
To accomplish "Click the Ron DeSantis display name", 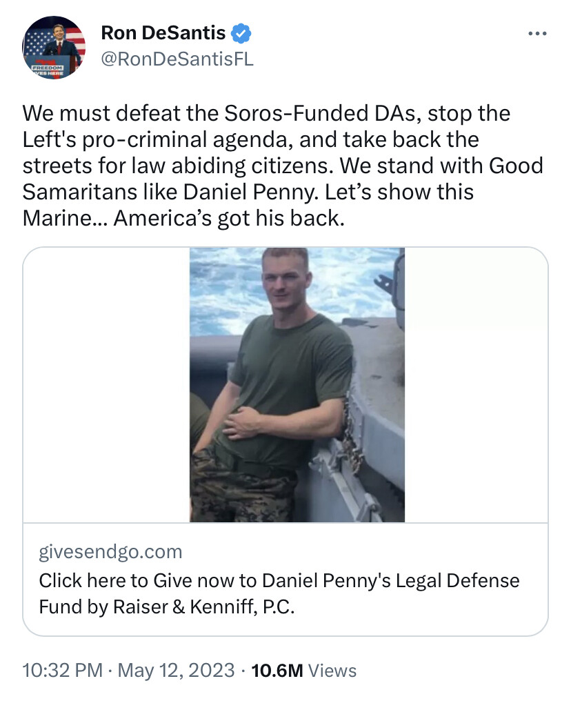I will 163,32.
